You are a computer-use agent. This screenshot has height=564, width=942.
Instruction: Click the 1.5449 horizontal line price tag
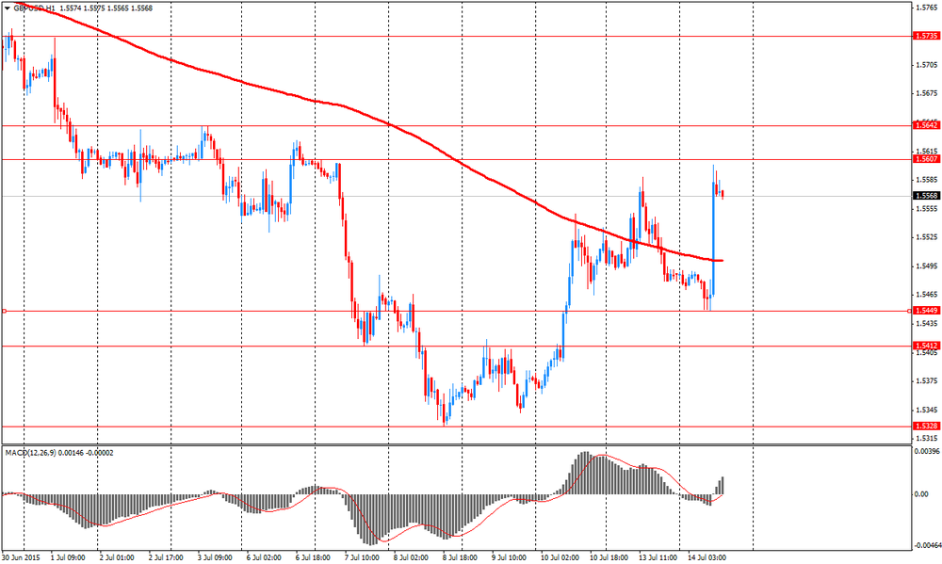(925, 311)
